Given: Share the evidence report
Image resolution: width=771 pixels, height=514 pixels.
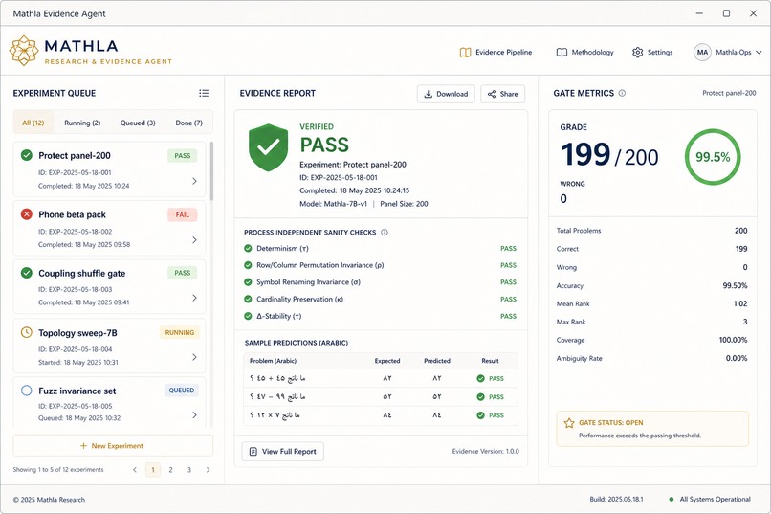Looking at the screenshot, I should point(502,94).
